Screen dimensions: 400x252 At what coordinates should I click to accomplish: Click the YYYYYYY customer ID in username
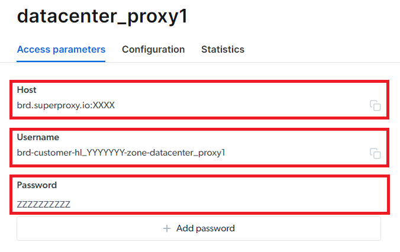click(105, 153)
